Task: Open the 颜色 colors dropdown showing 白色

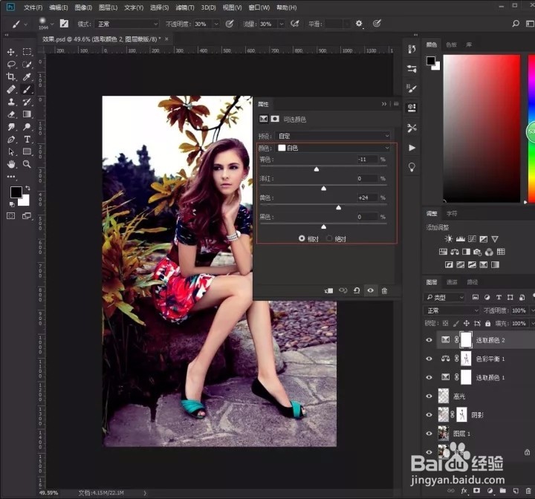Action: [x=334, y=148]
